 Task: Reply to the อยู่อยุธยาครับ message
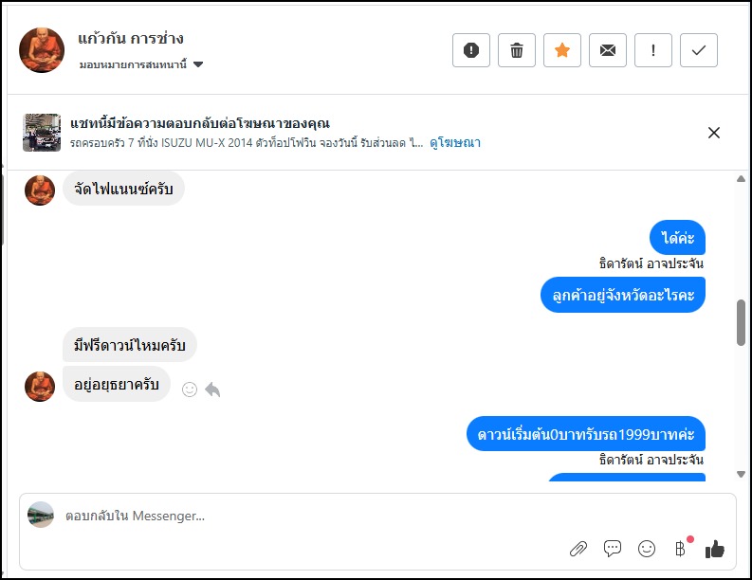pyautogui.click(x=212, y=390)
